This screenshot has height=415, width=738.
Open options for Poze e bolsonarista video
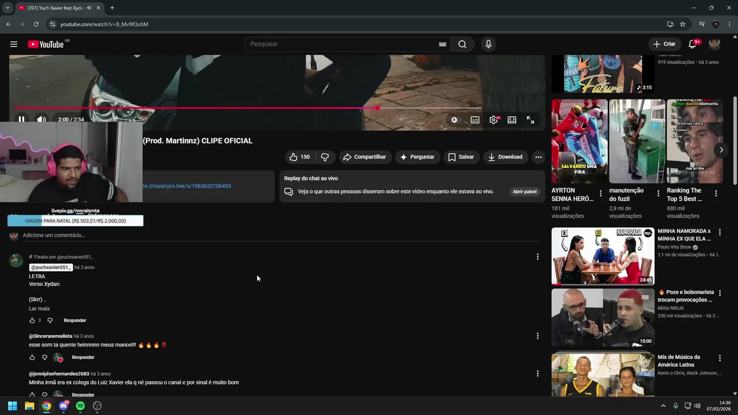click(x=720, y=293)
